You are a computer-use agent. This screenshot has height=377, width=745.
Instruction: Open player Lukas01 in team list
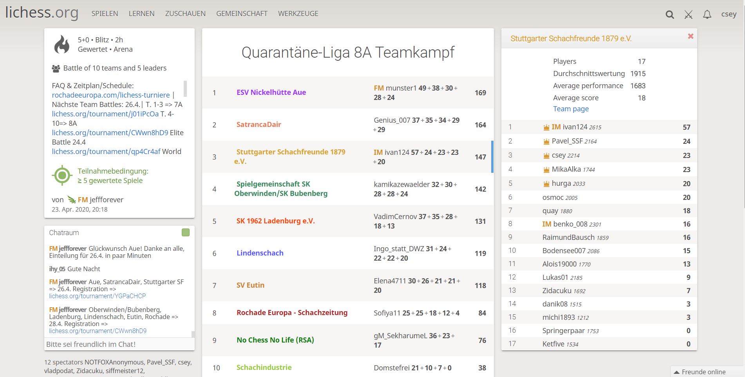[562, 277]
